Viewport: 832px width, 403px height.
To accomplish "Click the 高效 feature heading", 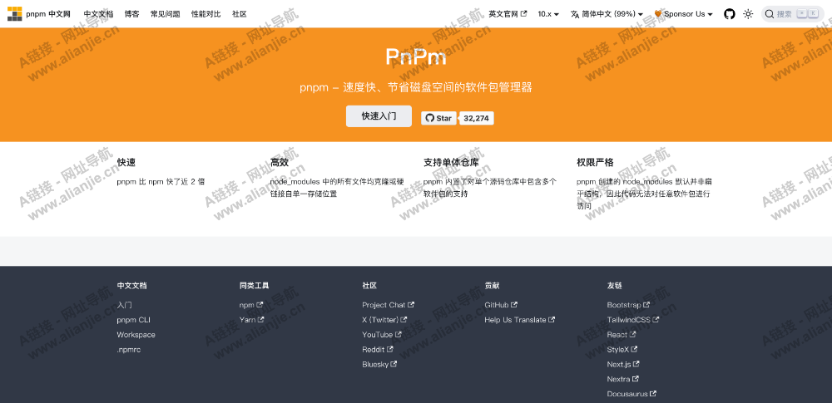I will coord(279,162).
